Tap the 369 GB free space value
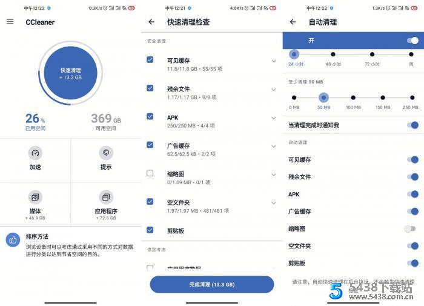Viewport: 424px width, 306px height. (106, 119)
